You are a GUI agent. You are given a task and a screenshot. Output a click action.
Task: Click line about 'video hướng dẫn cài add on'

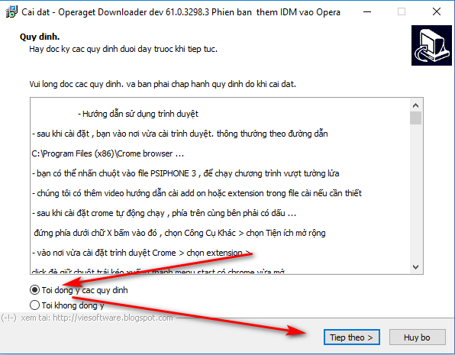click(197, 193)
